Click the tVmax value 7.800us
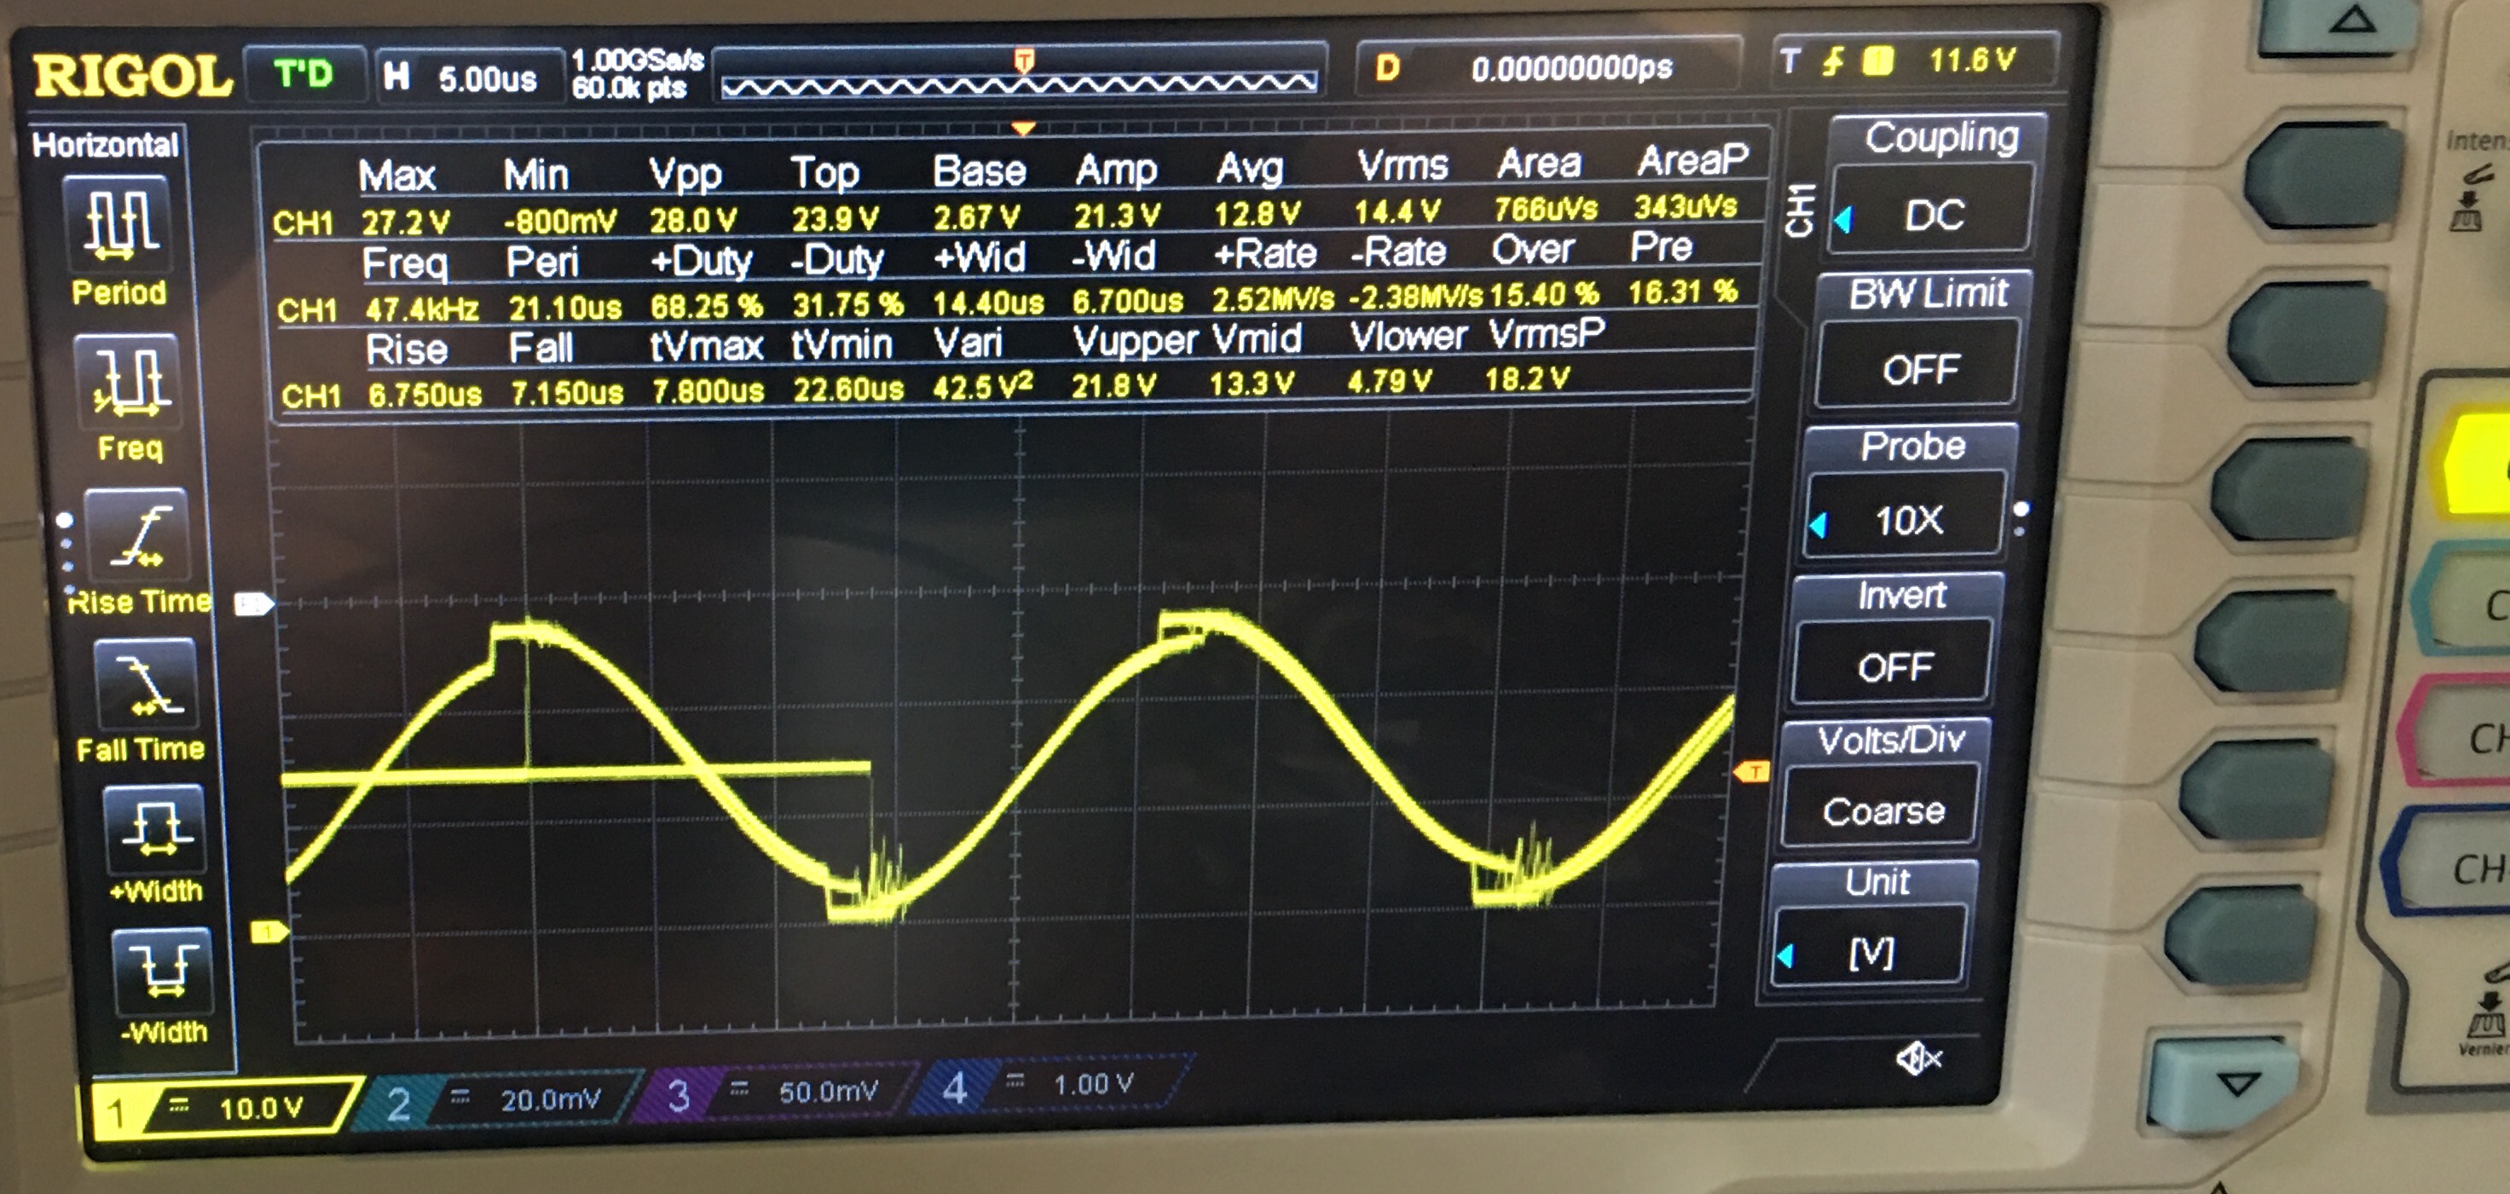Screen dimensions: 2510x1194 (708, 391)
